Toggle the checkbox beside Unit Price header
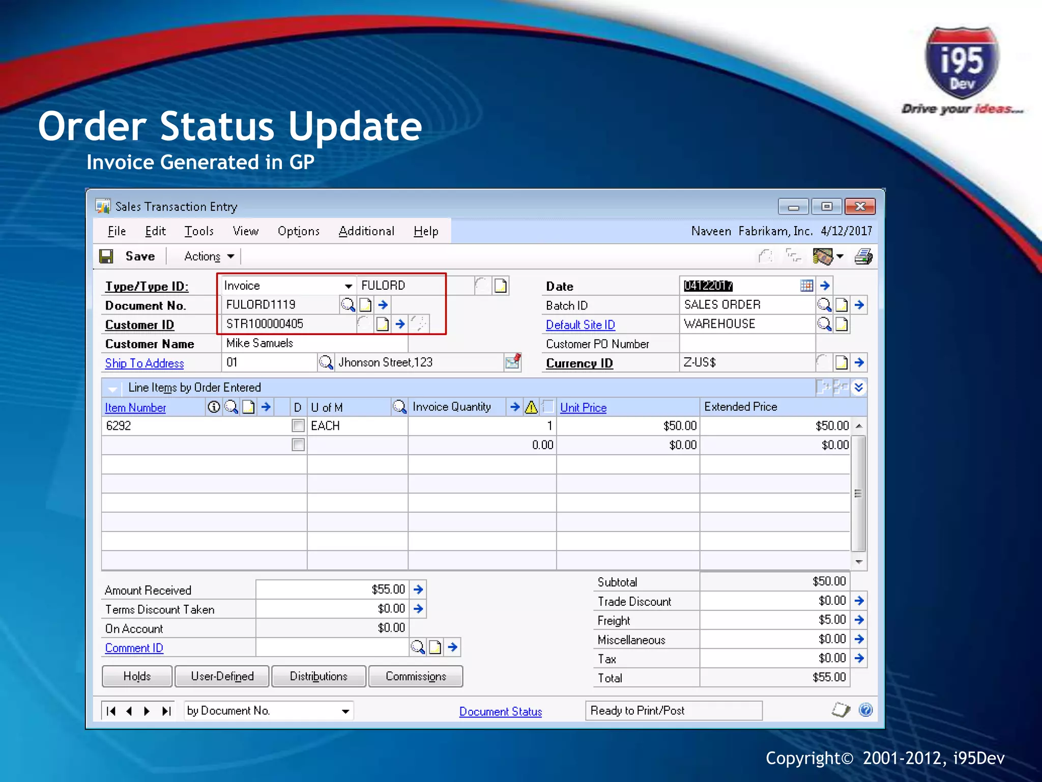1042x782 pixels. point(548,407)
